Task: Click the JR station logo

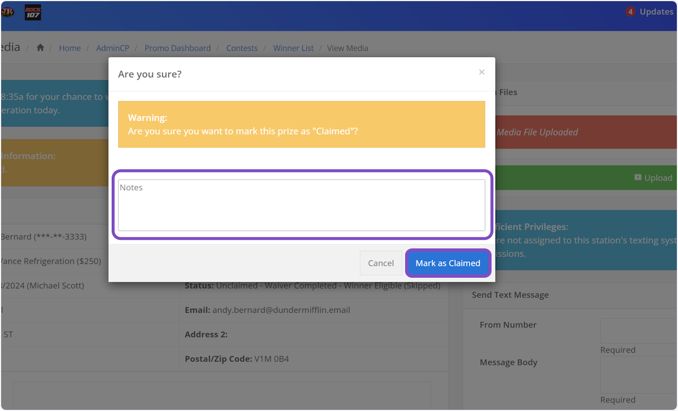Action: coord(7,12)
